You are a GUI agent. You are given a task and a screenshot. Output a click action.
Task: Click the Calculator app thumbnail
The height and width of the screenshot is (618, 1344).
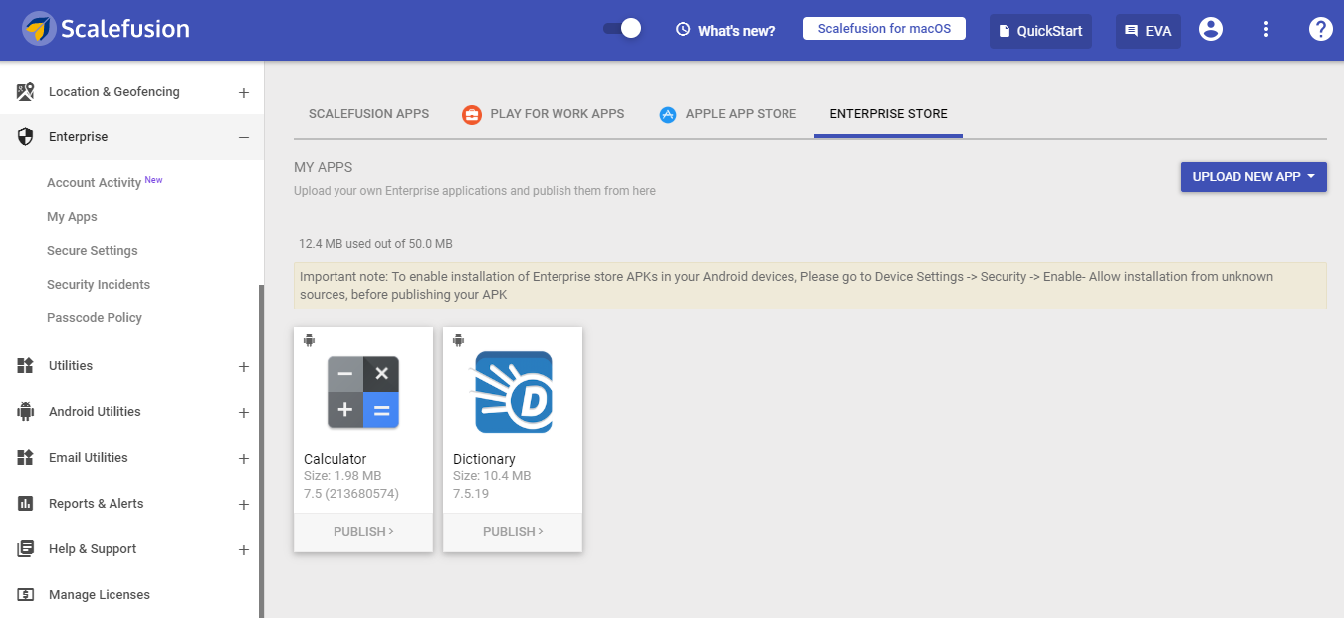click(363, 392)
